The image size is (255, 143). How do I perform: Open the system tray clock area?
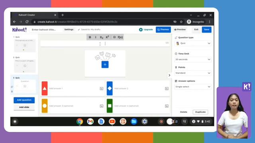[x=202, y=122]
